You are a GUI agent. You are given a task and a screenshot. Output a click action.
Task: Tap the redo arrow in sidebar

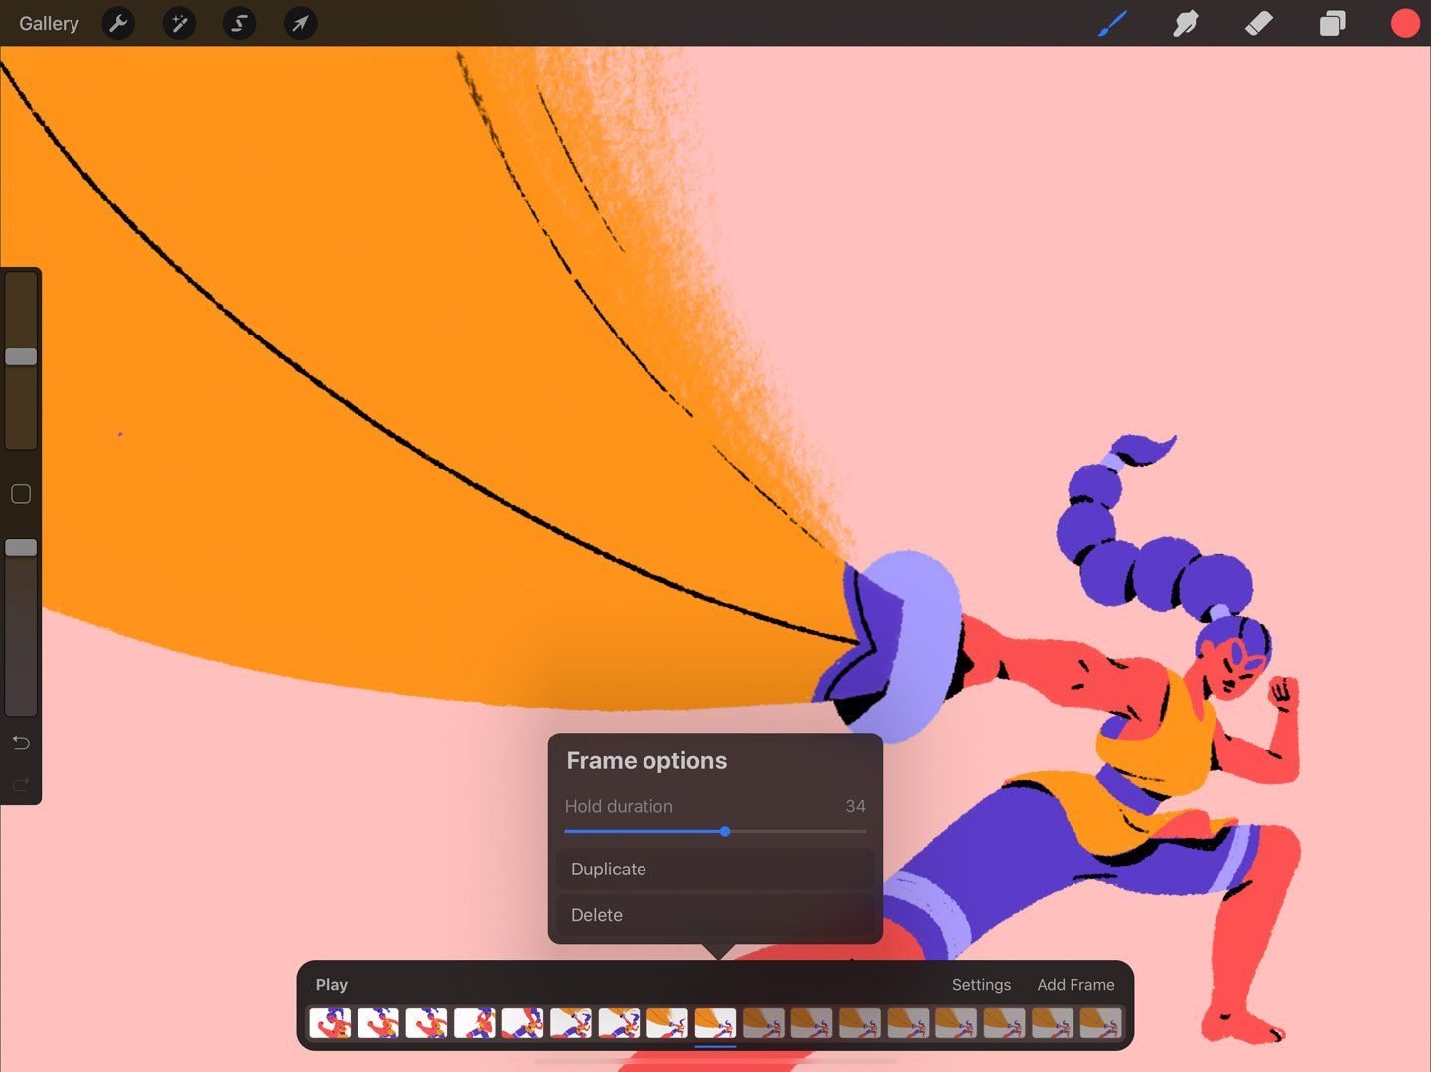pyautogui.click(x=20, y=783)
